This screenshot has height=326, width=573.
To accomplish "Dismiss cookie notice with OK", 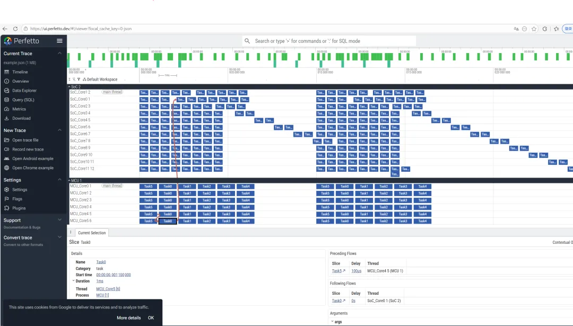I will point(151,318).
